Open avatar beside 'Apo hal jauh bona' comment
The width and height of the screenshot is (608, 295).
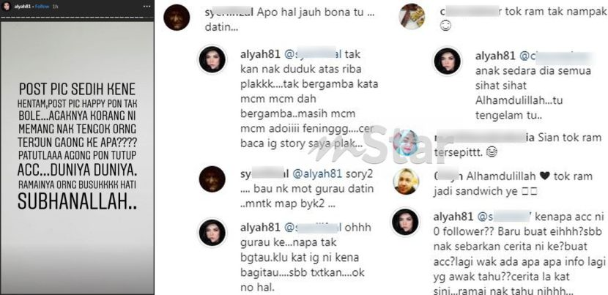coord(177,18)
